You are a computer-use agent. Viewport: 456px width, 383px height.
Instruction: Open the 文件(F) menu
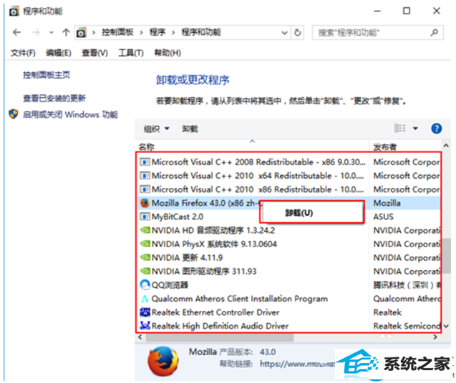point(23,53)
